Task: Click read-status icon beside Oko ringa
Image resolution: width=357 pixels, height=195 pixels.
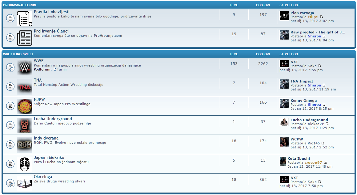Action: pyautogui.click(x=10, y=183)
